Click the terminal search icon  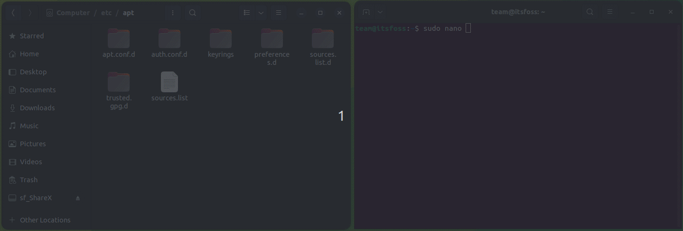pos(589,12)
